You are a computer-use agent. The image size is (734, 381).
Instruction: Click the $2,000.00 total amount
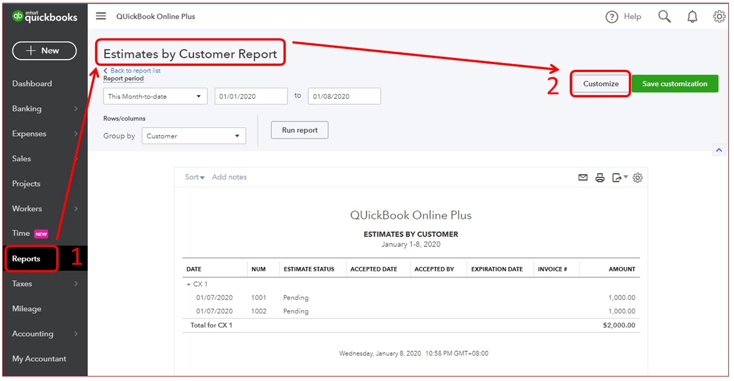(619, 325)
